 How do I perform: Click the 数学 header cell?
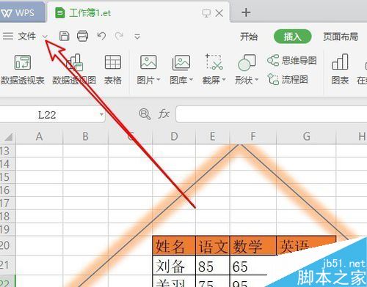[x=253, y=245]
